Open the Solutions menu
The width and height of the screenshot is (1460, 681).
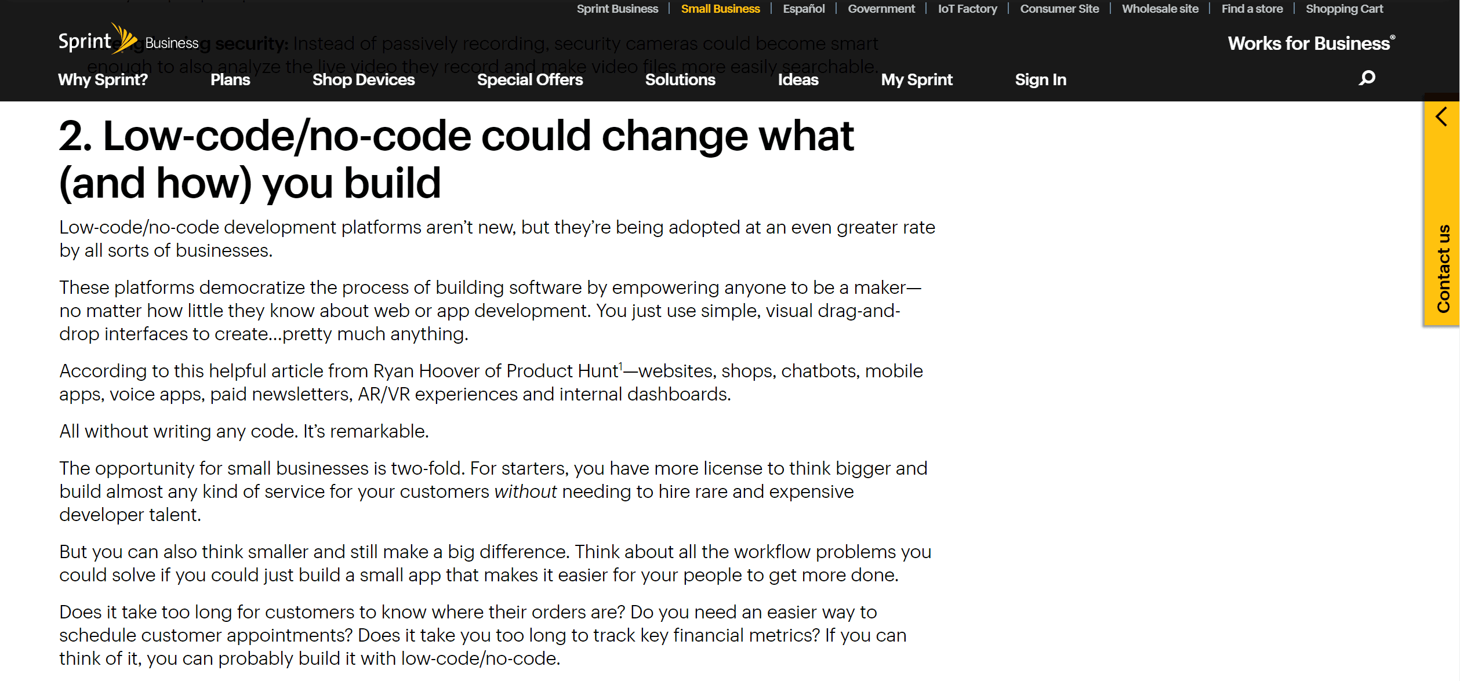pyautogui.click(x=680, y=79)
